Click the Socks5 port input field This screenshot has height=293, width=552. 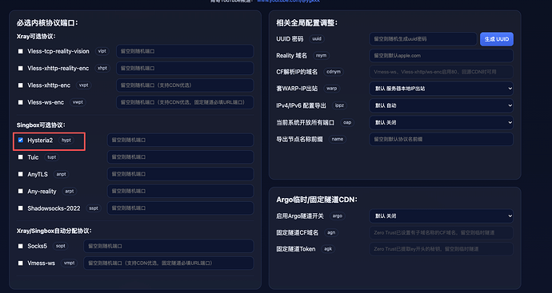click(x=168, y=246)
